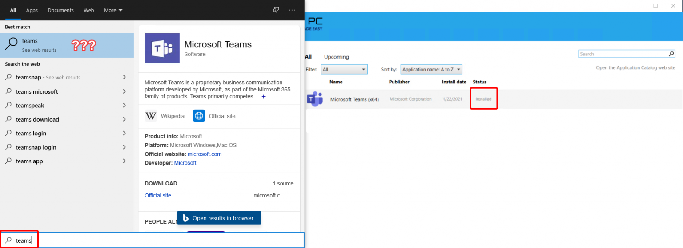
Task: Click the 1/22/2021 install date cell
Action: 453,99
